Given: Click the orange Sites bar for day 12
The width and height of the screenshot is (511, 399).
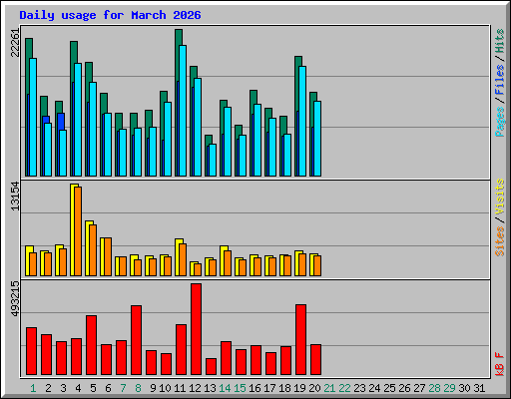Looking at the screenshot, I should (198, 269).
